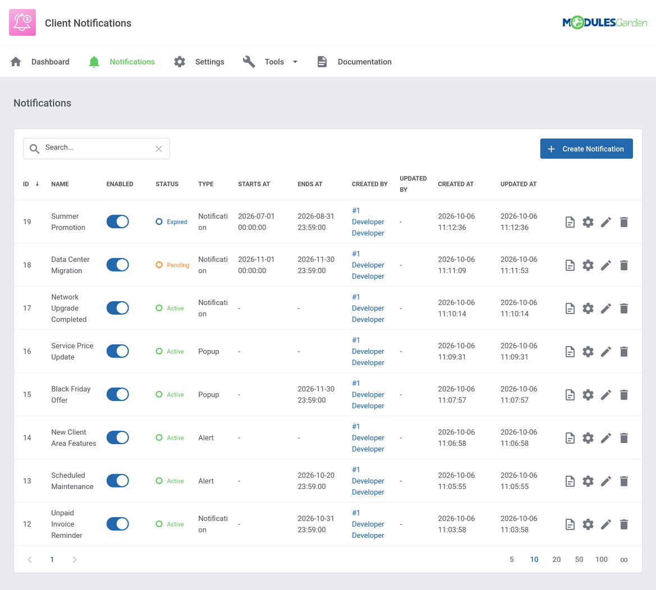Viewport: 656px width, 590px height.
Task: Show 50 entries per page
Action: pyautogui.click(x=579, y=560)
